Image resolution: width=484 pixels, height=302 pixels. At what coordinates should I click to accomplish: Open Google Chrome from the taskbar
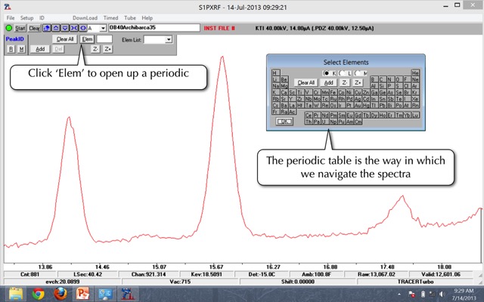point(39,293)
